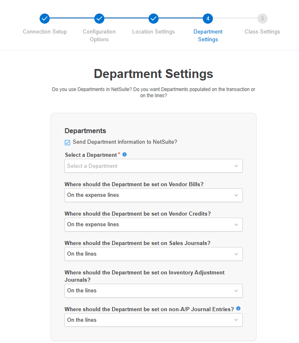Screen dimensions: 299x343
Task: Click the Configuration Options checkmark step icon
Action: pos(99,19)
